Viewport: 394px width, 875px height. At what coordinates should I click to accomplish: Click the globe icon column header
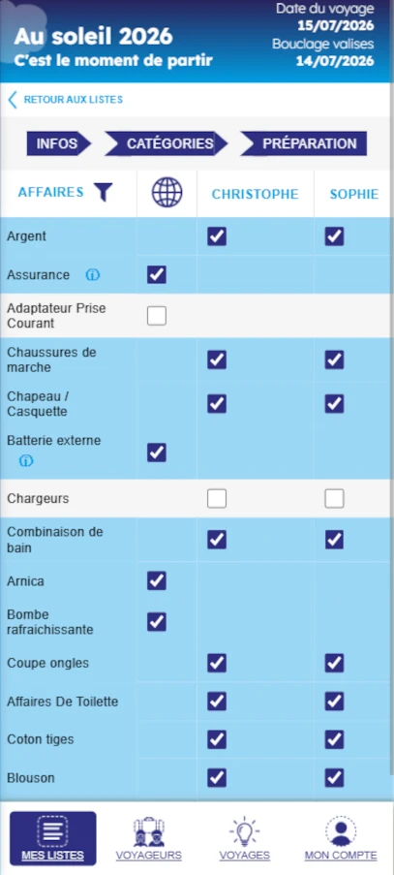[x=167, y=193]
